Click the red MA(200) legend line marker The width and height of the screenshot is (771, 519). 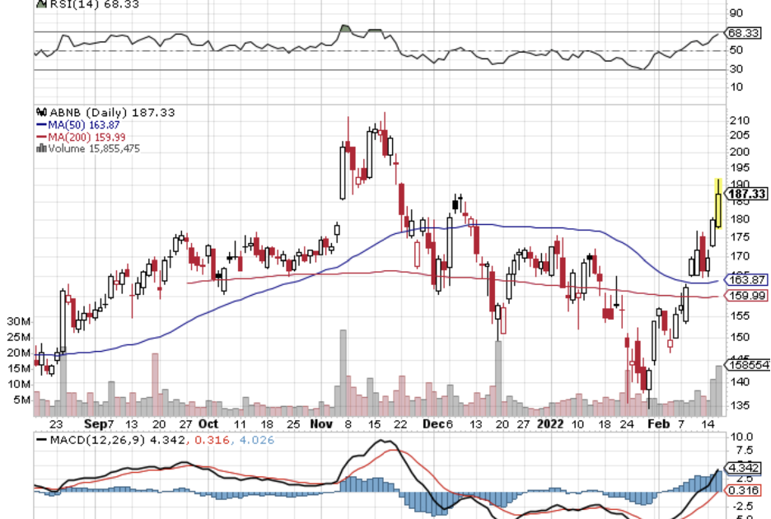pos(40,137)
